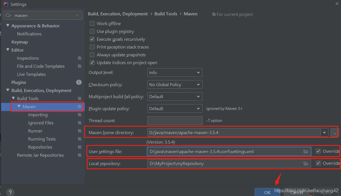Click Build Tools in the breadcrumb
The height and width of the screenshot is (196, 341).
(x=166, y=14)
